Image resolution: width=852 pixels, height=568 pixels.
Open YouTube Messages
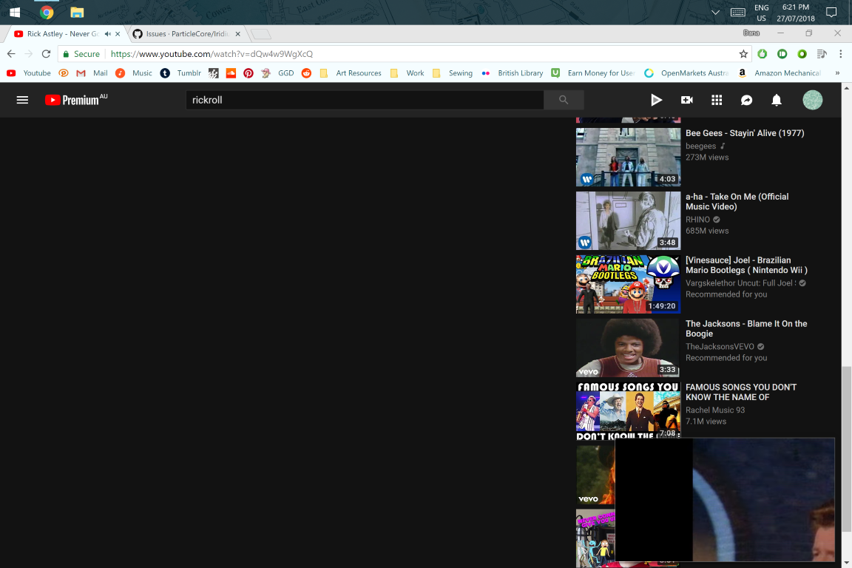[746, 100]
